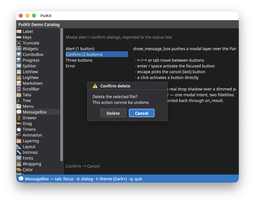Viewport: 255px width, 204px height.
Task: Click the PuiKit Demo Catalog header
Action: coord(39,24)
